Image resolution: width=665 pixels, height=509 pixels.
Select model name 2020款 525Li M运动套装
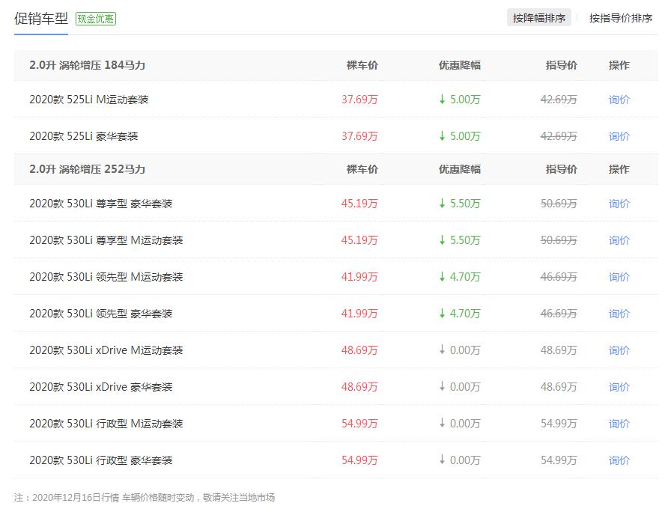(88, 100)
